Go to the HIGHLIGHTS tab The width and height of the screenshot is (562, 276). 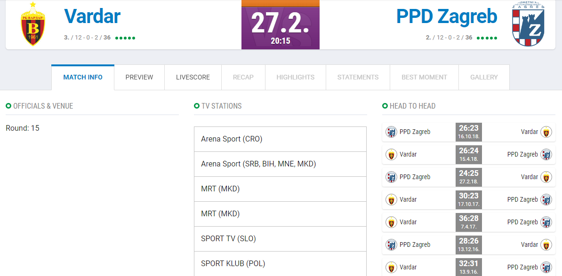pos(295,77)
